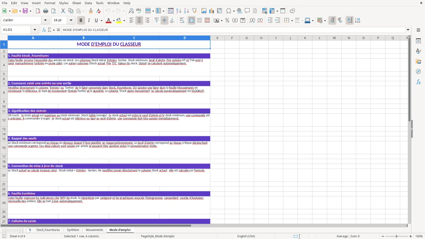Open sidebar Properties panel icon

tap(418, 41)
